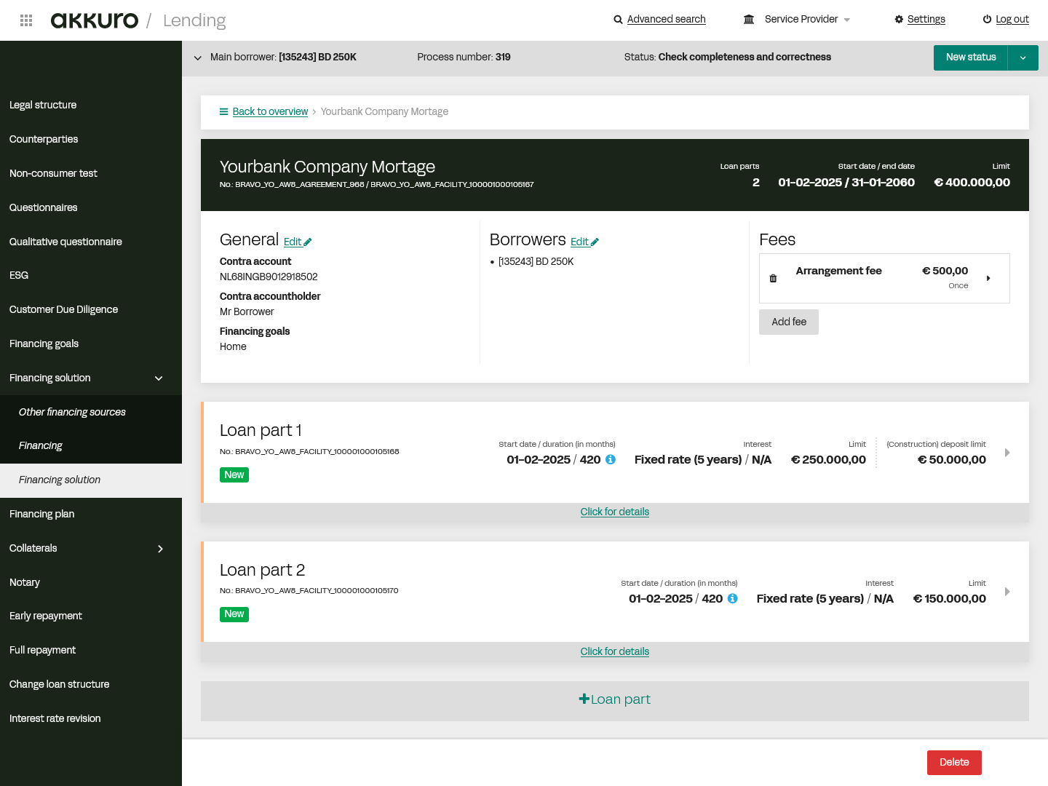Expand the Arrangement fee row arrow
Viewport: 1048px width, 786px height.
pos(988,278)
